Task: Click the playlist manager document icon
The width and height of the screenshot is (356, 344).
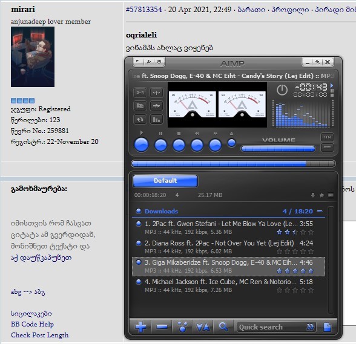Action: 327,327
